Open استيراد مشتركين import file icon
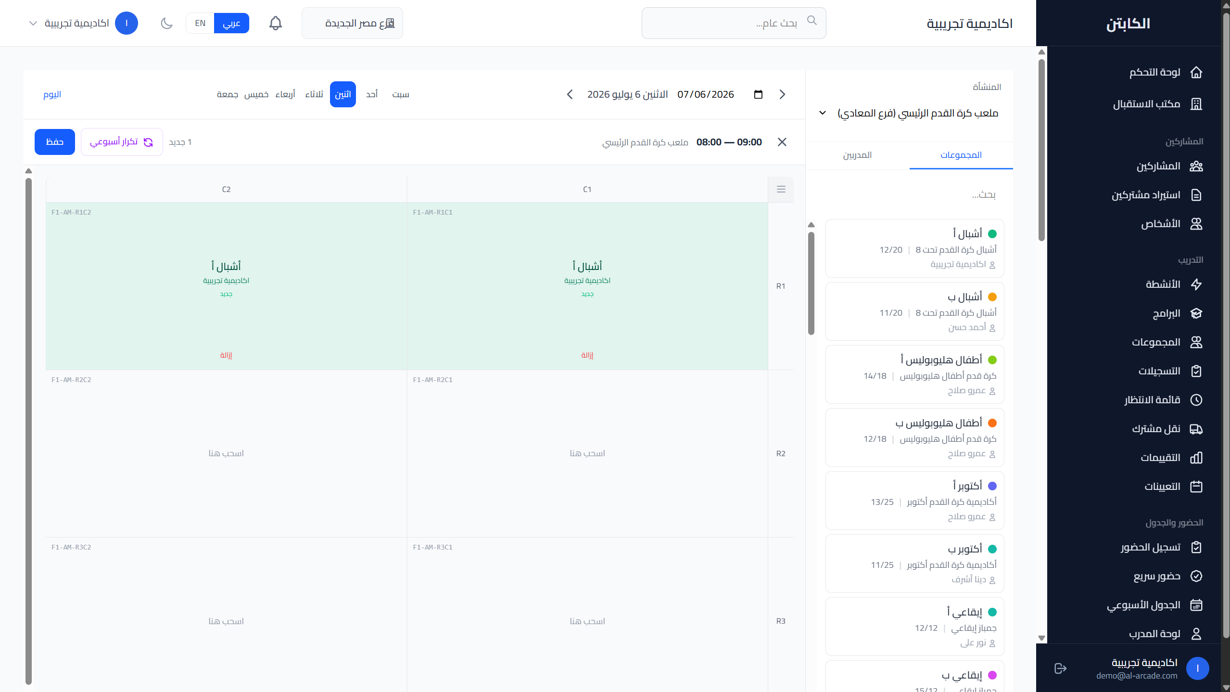 pos(1196,195)
